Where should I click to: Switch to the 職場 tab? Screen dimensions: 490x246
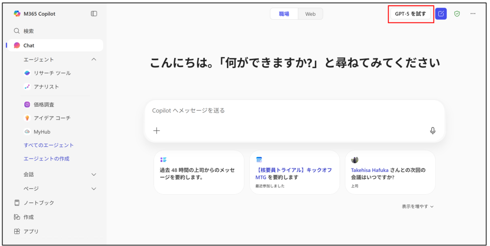284,14
